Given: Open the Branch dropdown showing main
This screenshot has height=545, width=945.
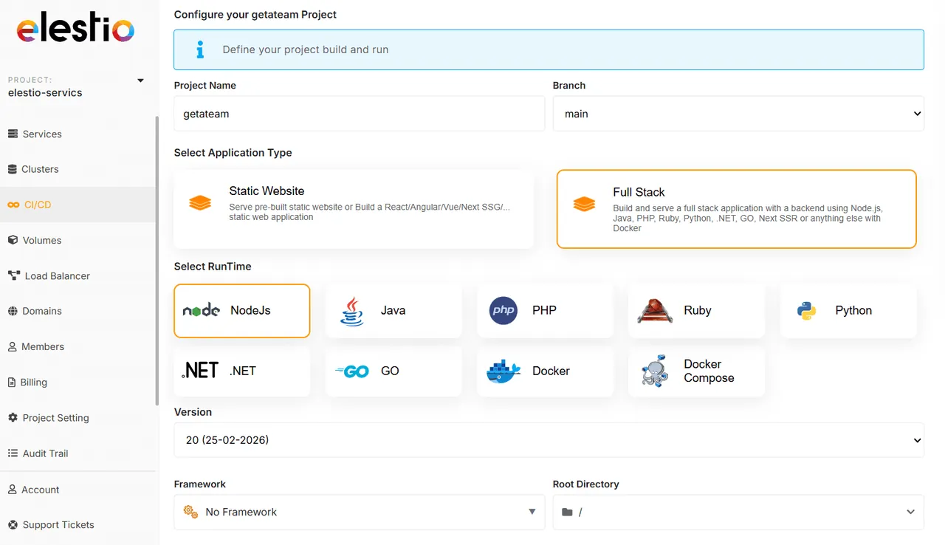Looking at the screenshot, I should coord(738,114).
